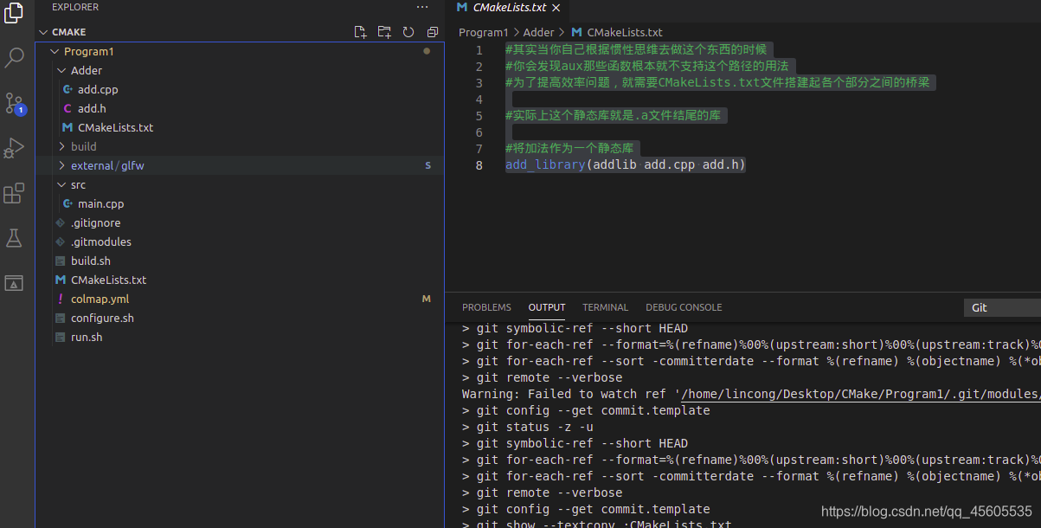Open Explorer more actions ellipsis

click(422, 7)
